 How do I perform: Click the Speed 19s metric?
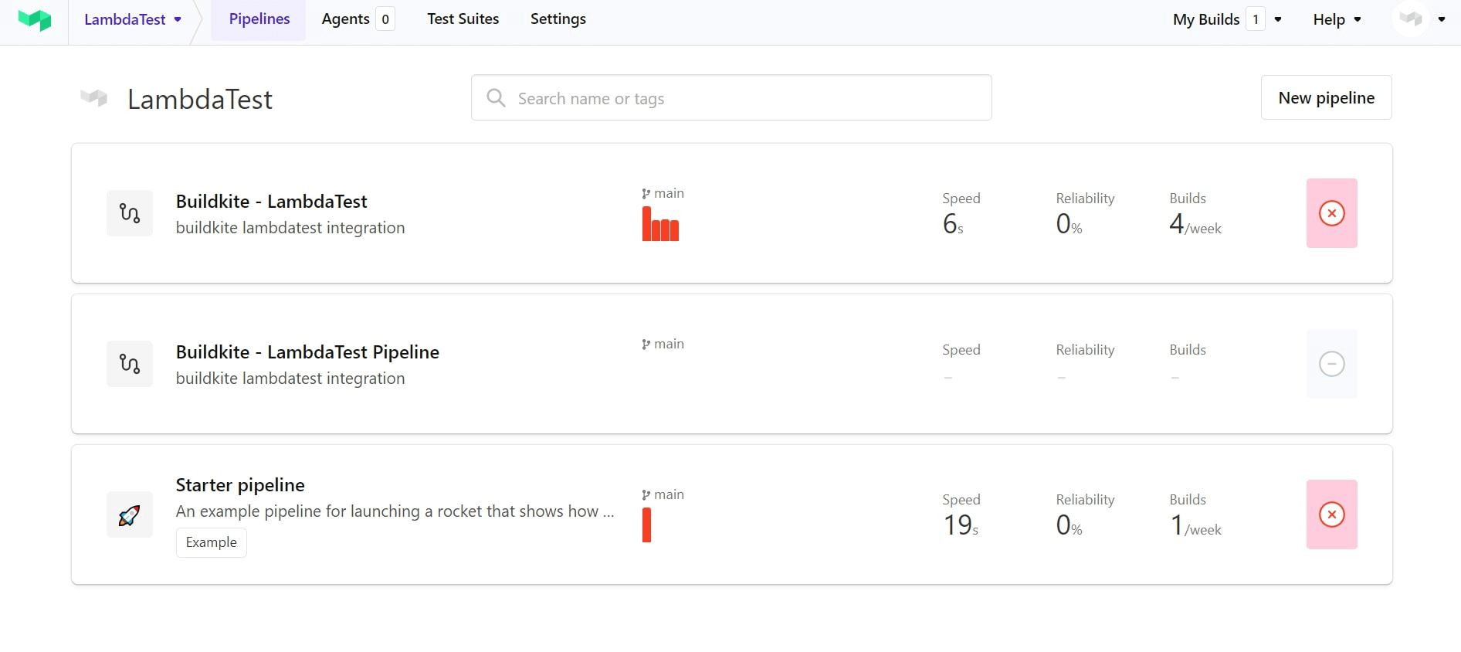point(961,514)
